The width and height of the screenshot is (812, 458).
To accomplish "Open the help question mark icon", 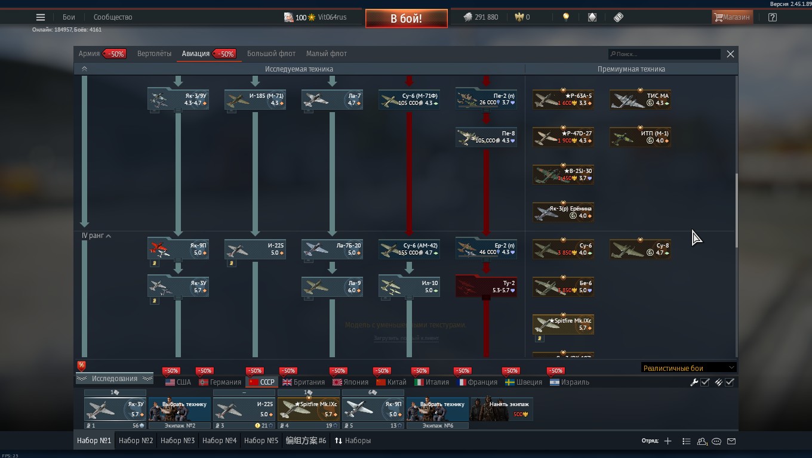I will [x=773, y=17].
